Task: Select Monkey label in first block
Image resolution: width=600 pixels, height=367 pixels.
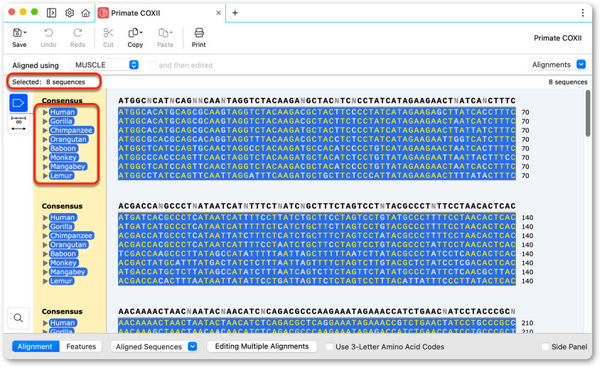Action: 63,158
